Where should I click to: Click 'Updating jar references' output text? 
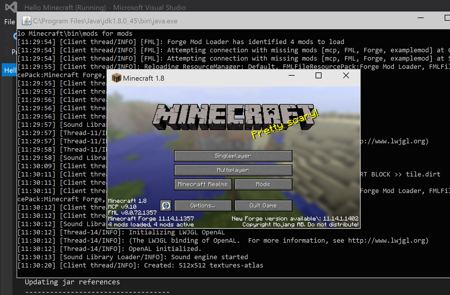click(72, 282)
